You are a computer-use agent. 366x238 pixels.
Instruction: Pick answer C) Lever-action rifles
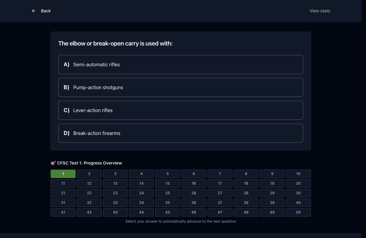point(181,110)
